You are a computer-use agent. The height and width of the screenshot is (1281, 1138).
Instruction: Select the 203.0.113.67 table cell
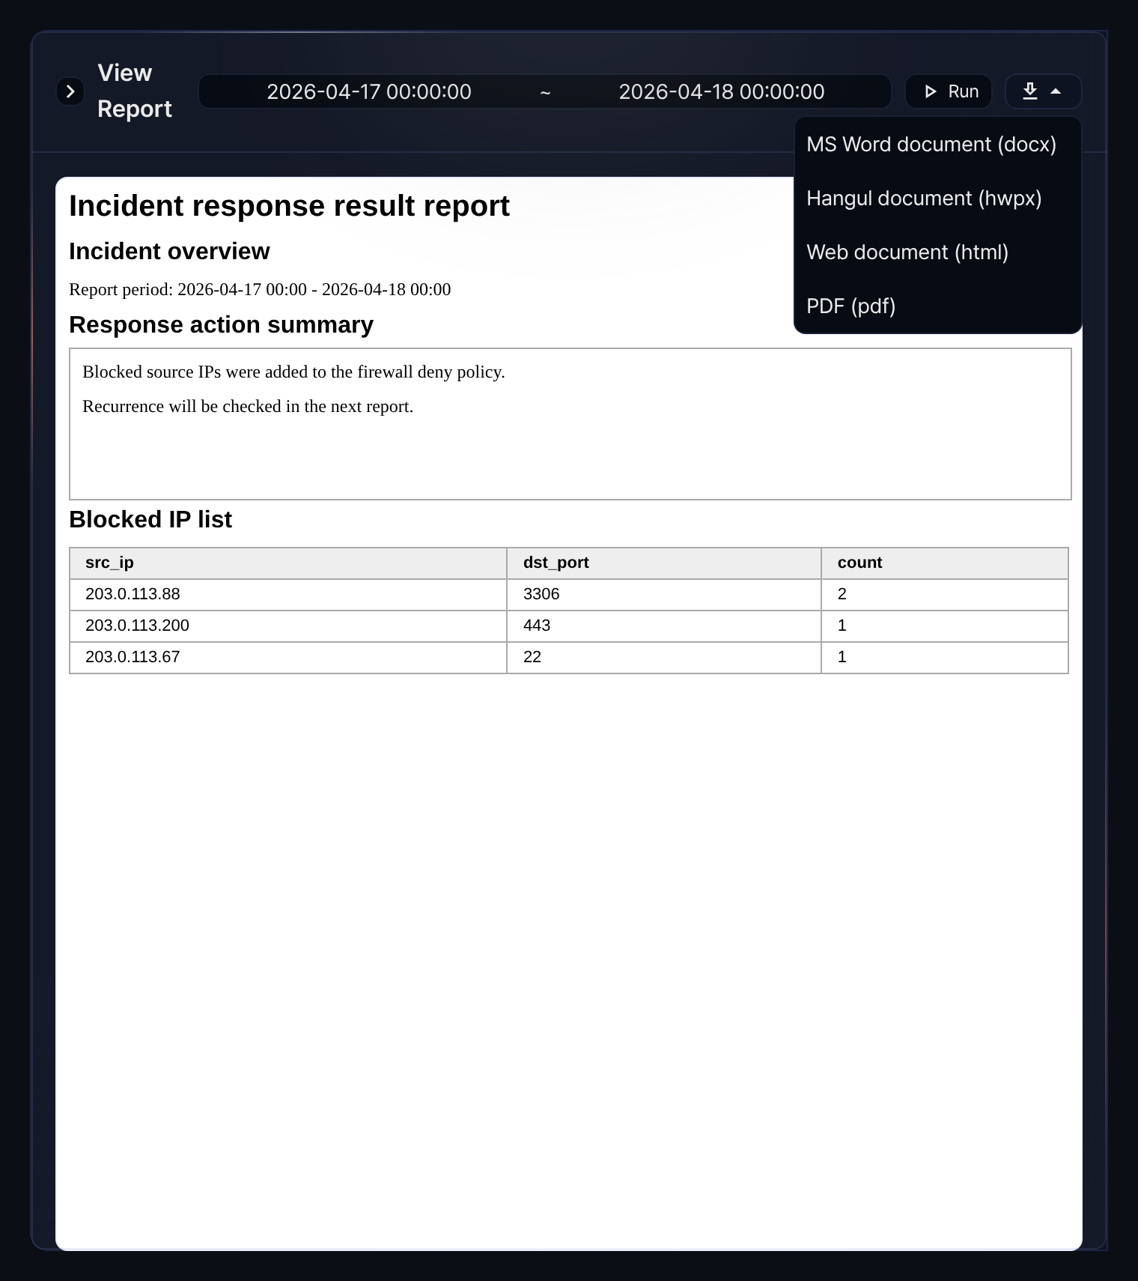coord(288,658)
